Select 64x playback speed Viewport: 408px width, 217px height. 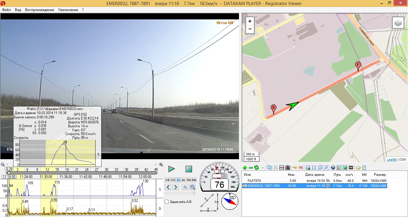[194, 180]
